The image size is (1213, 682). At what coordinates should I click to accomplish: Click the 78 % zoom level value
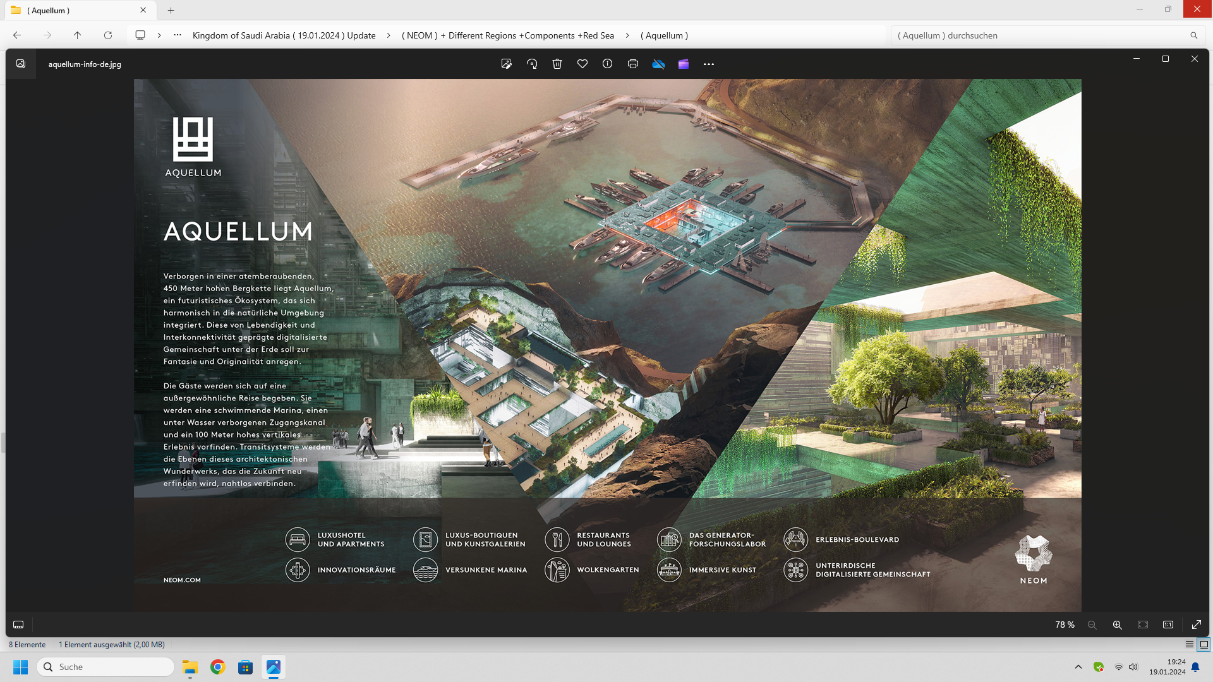tap(1065, 625)
